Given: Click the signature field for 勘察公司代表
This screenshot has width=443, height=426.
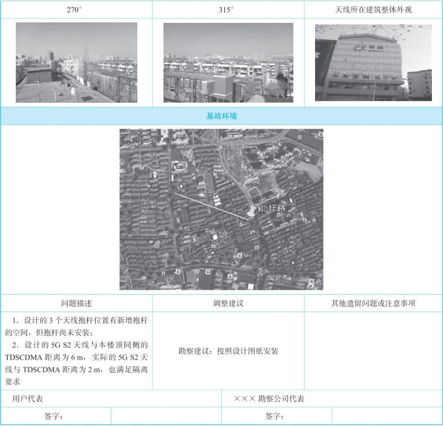Looking at the screenshot, I should pos(387,416).
